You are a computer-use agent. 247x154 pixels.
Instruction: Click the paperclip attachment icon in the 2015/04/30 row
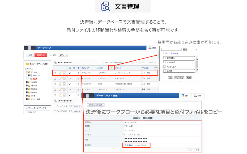point(78,84)
